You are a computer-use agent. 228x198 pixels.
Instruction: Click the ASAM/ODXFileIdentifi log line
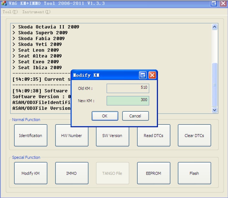pos(42,102)
